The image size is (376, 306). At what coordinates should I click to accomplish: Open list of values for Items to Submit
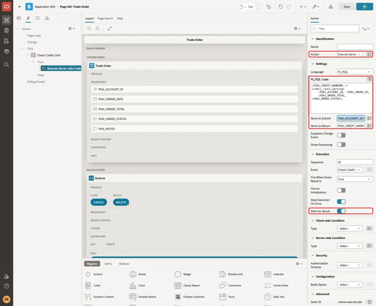369,118
